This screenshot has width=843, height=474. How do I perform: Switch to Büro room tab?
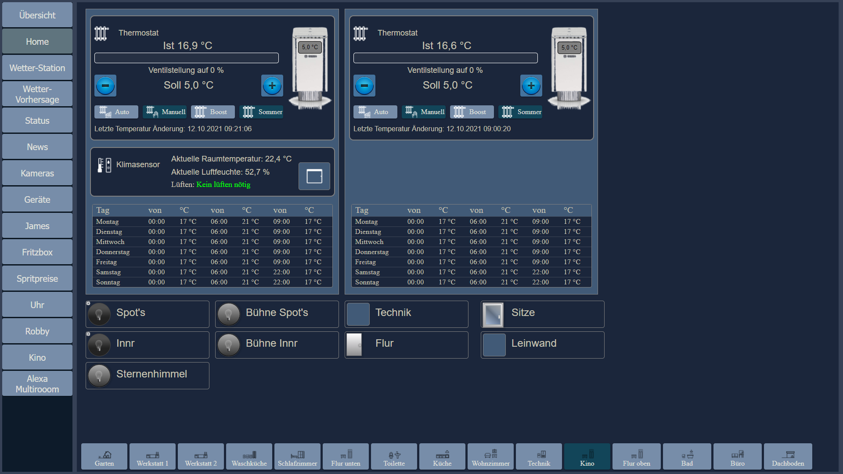pyautogui.click(x=737, y=456)
